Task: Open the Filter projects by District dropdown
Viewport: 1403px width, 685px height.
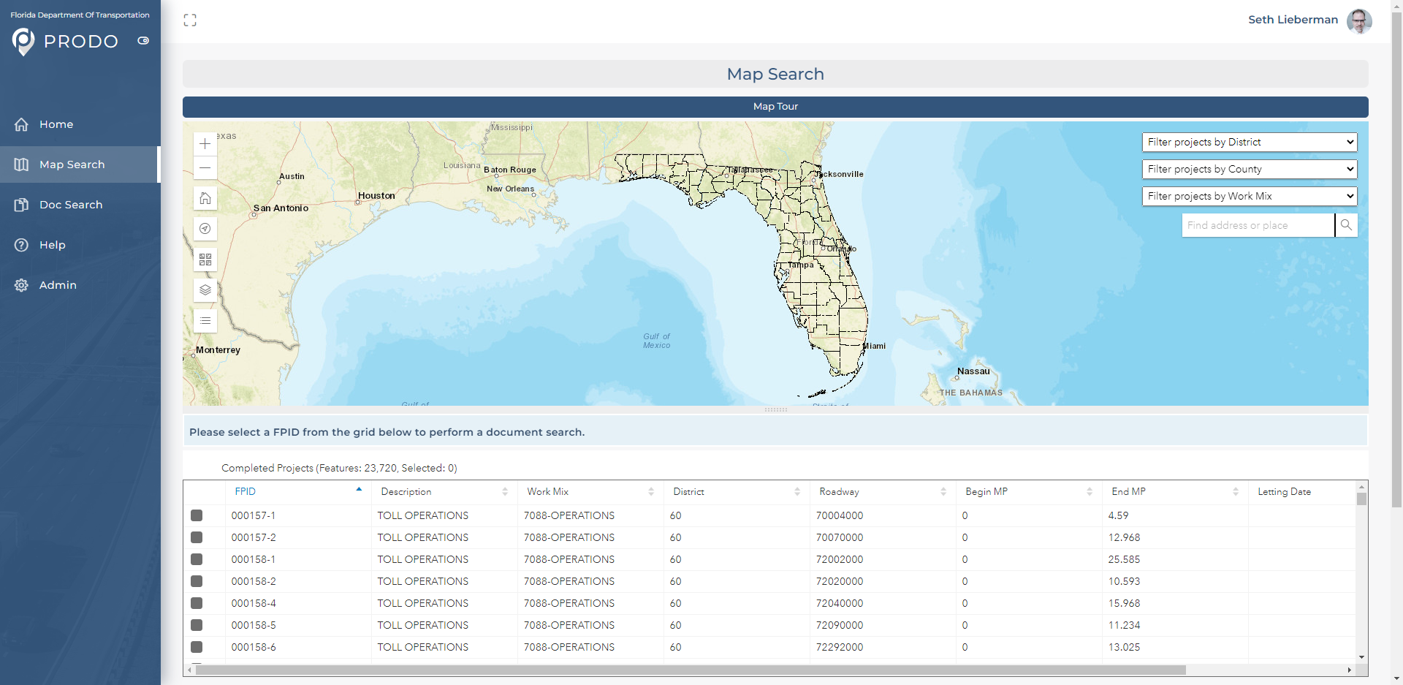Action: [1250, 142]
